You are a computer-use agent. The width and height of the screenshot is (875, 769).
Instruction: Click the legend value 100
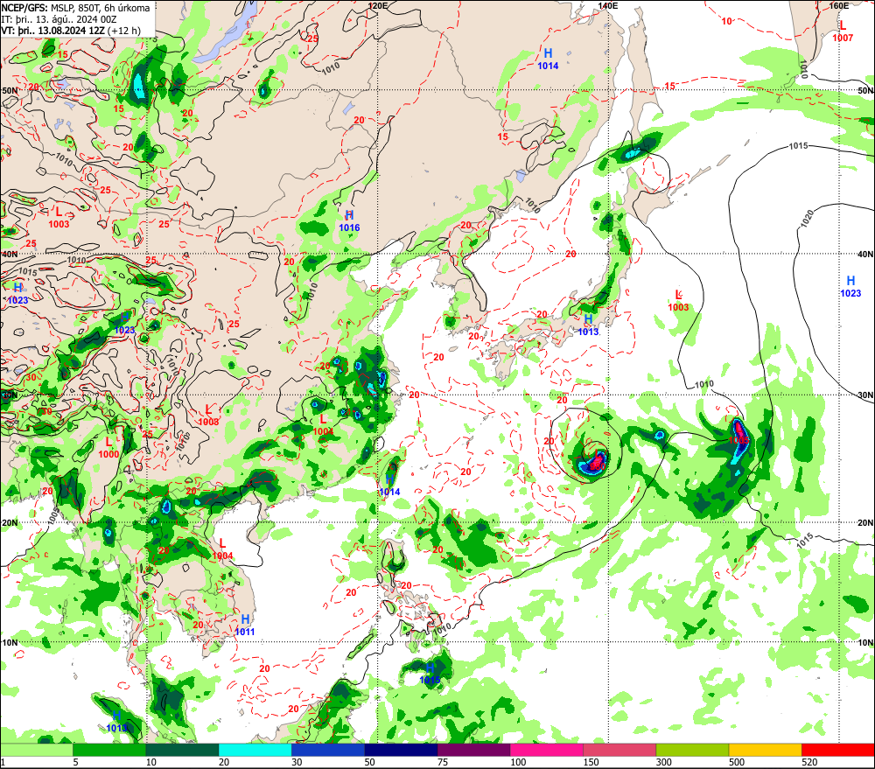(518, 762)
